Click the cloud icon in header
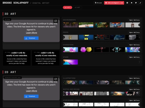 tap(132, 3)
